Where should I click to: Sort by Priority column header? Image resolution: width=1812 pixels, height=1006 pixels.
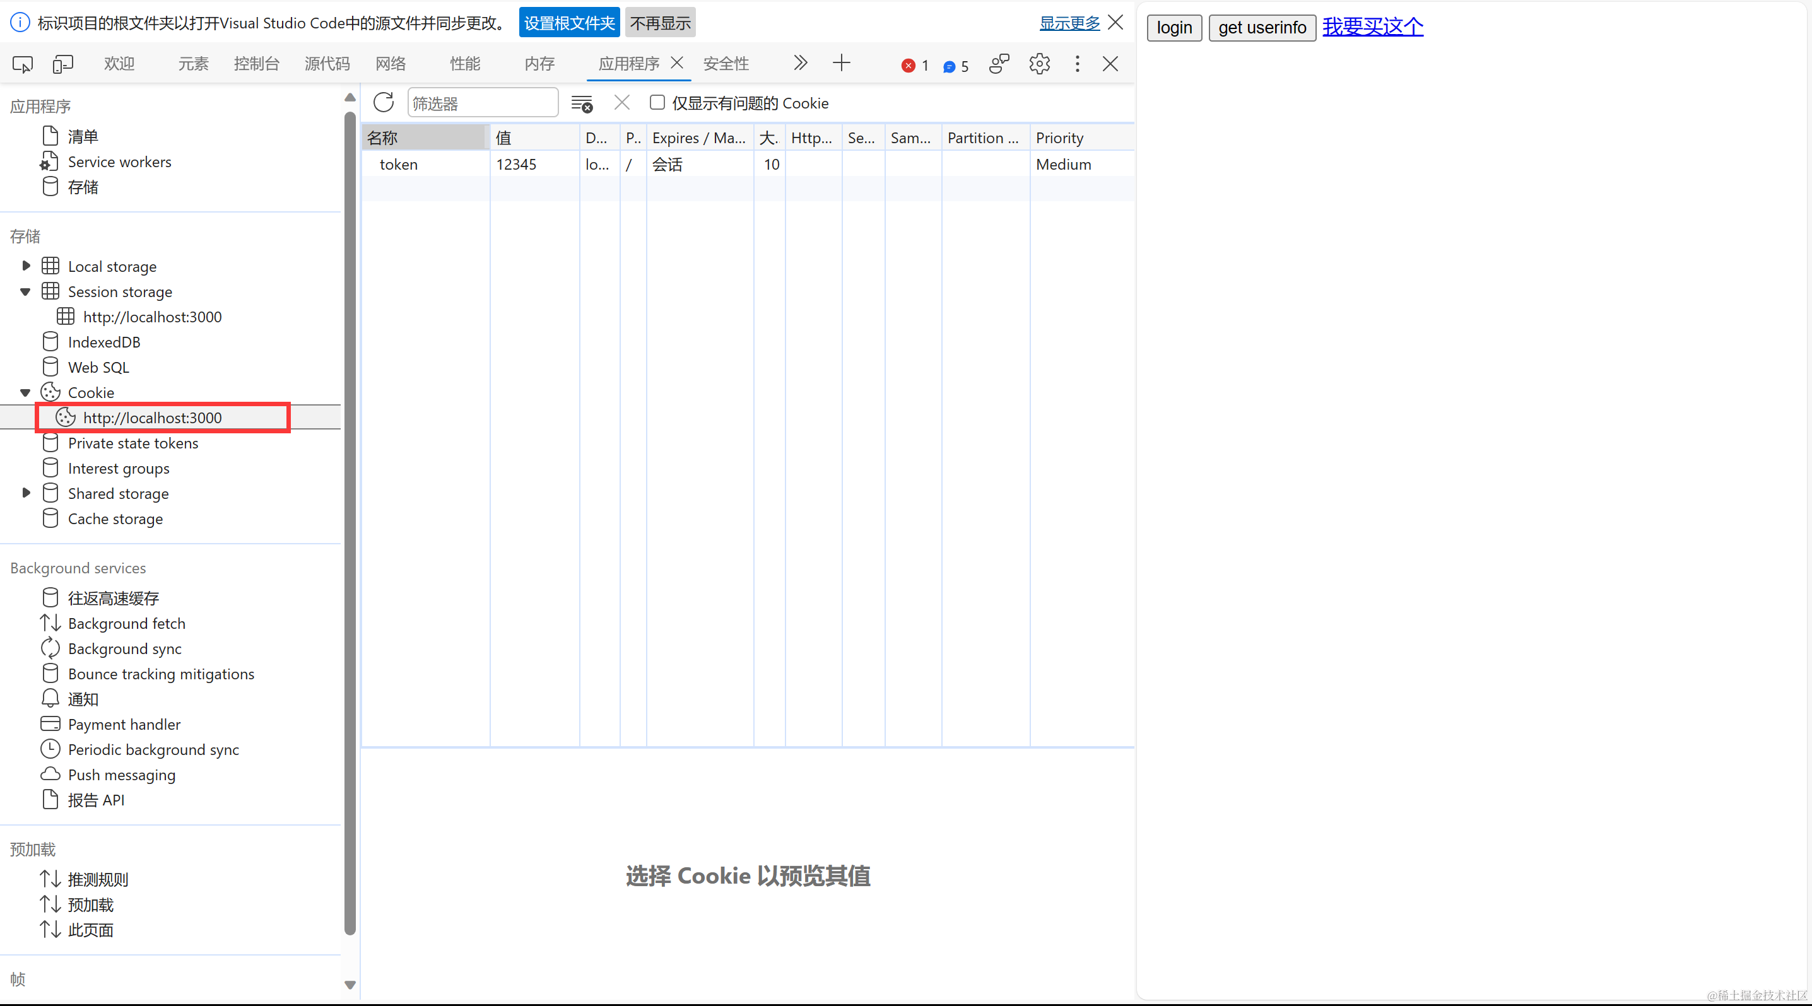1082,137
